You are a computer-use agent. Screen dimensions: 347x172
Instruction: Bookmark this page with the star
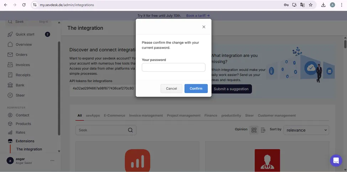click(x=310, y=5)
